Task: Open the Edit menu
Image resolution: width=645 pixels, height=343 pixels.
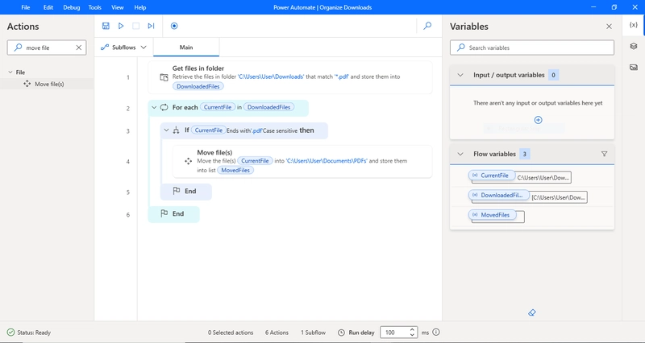Action: 48,7
